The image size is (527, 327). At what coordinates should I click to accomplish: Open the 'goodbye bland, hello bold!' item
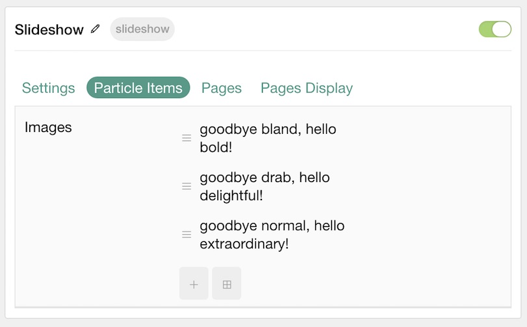point(268,138)
